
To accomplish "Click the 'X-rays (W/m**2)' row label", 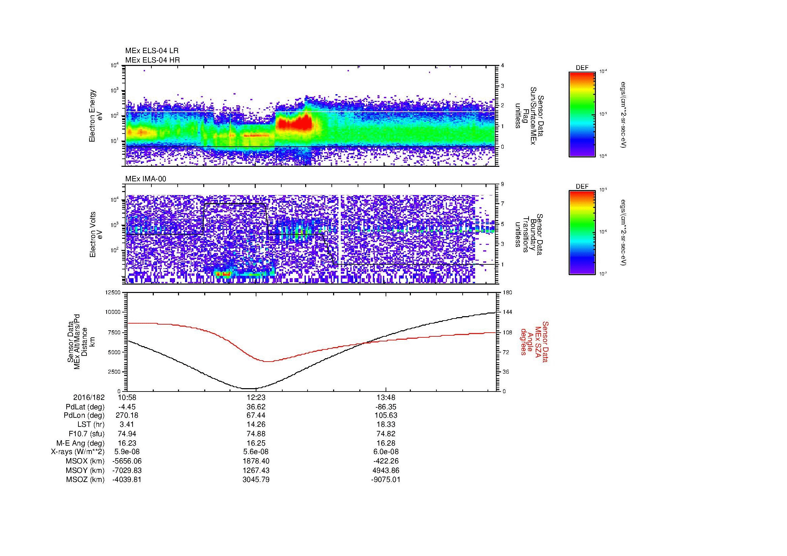I will [x=78, y=452].
